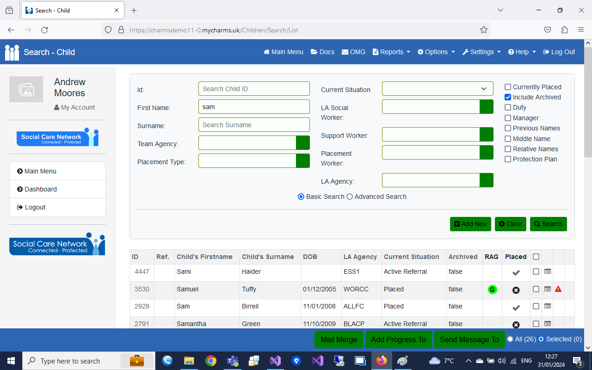Click the user profile picture placeholder
This screenshot has width=592, height=370.
click(26, 89)
